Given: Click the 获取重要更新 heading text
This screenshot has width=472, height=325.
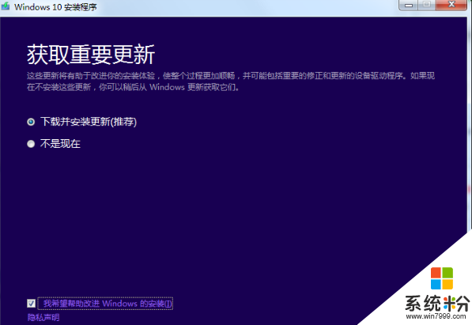Looking at the screenshot, I should (x=91, y=55).
